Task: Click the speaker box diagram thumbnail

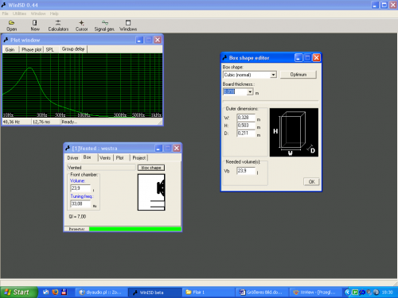Action: click(x=151, y=192)
